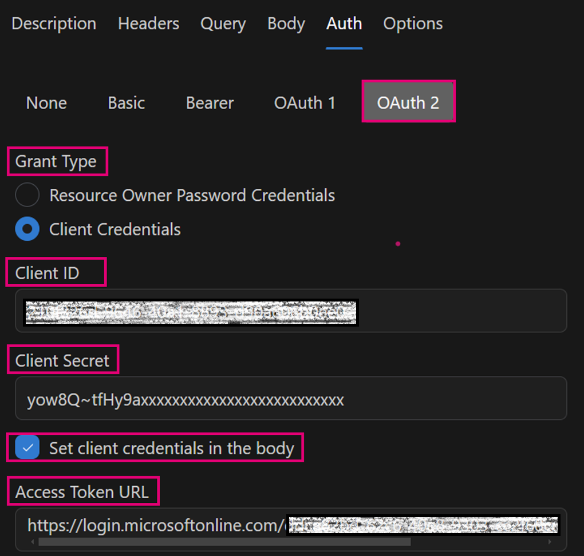Open the Options tab

tap(413, 24)
